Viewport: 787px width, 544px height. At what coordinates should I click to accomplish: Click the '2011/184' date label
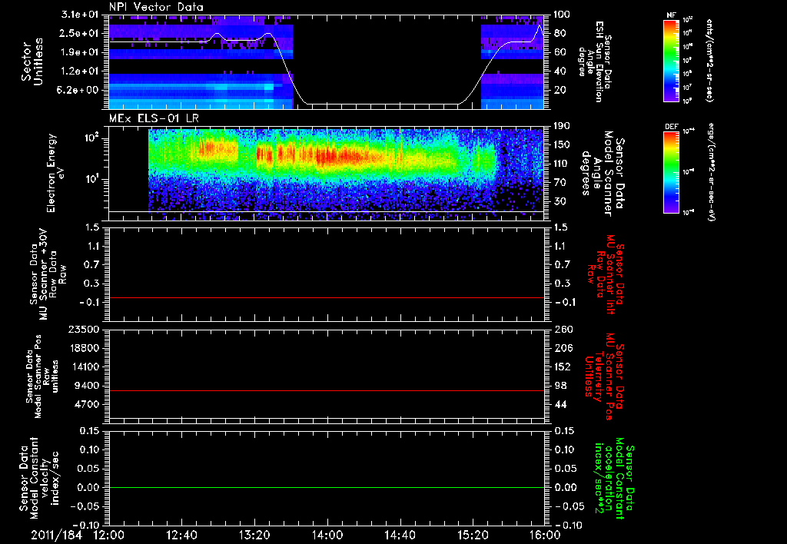(55, 535)
